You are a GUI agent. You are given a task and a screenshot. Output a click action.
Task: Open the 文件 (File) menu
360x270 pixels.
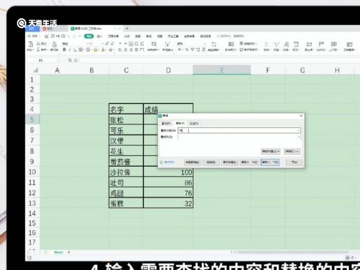(33, 37)
